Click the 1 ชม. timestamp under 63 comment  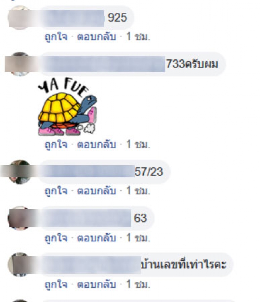138,238
